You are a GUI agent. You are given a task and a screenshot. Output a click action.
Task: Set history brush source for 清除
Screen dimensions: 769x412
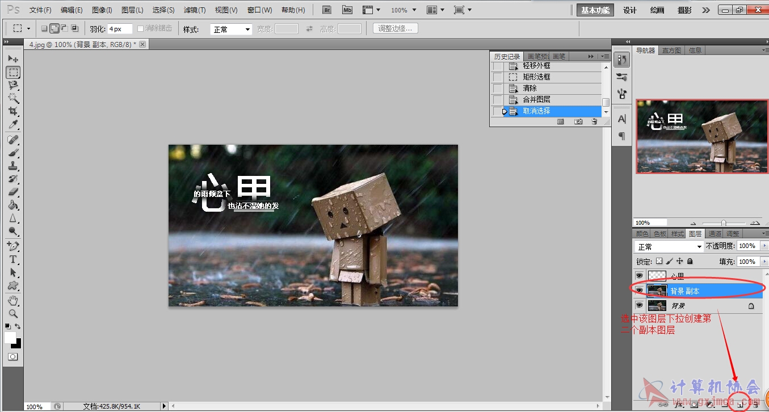point(497,89)
